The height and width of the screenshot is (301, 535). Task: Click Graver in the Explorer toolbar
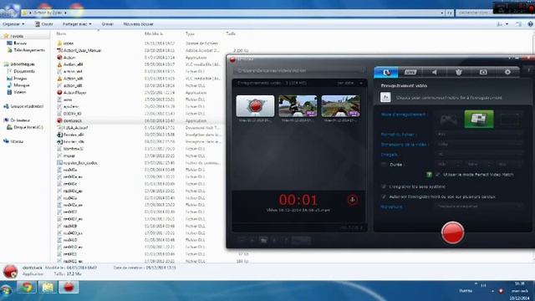point(107,24)
